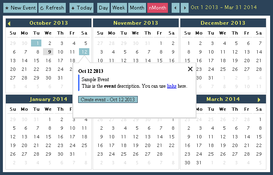Click yellow right arrow beside March 2014
The height and width of the screenshot is (175, 273).
(259, 100)
